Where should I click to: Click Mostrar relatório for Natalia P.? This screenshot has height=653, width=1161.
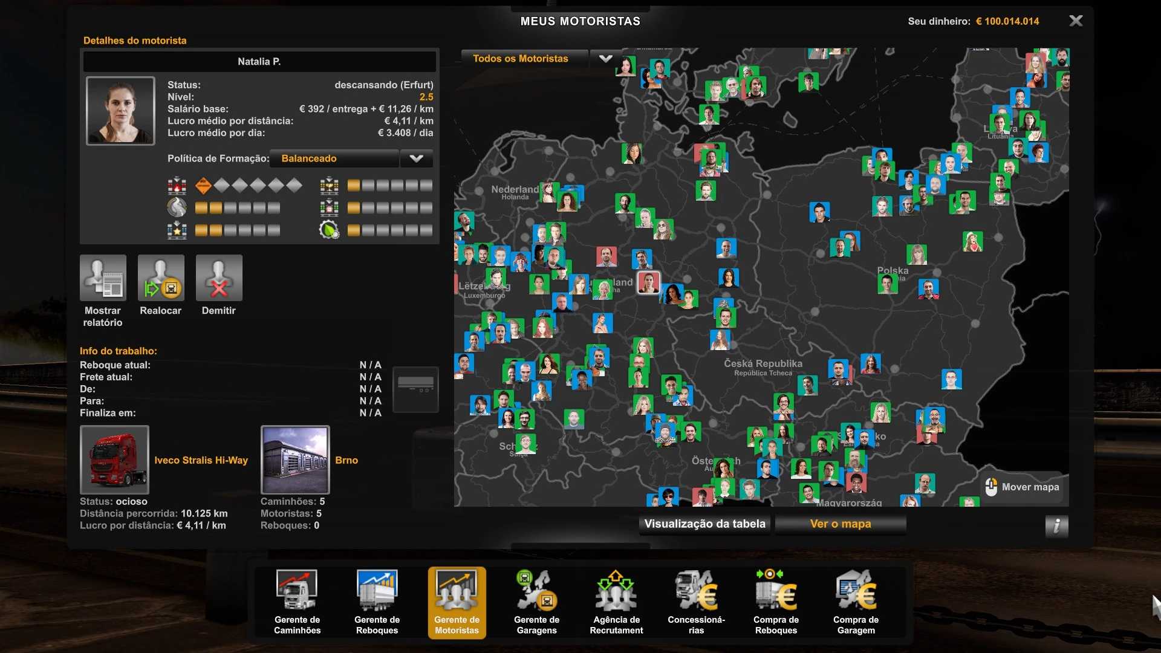click(x=103, y=278)
